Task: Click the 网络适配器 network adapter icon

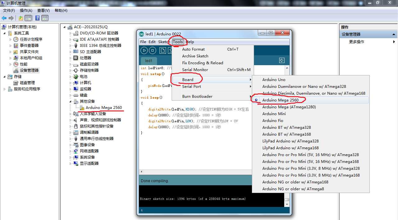Action: pyautogui.click(x=76, y=151)
